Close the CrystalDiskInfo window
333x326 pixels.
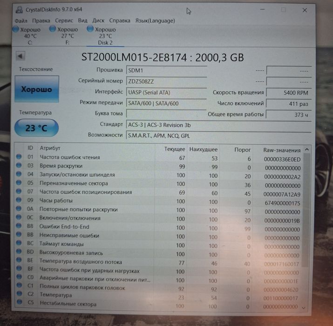pos(305,10)
